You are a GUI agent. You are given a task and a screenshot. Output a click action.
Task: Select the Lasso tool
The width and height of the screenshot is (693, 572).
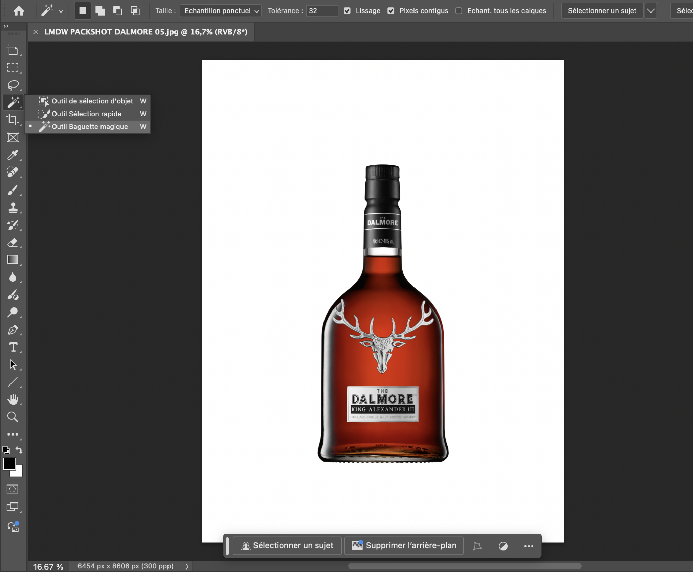13,85
